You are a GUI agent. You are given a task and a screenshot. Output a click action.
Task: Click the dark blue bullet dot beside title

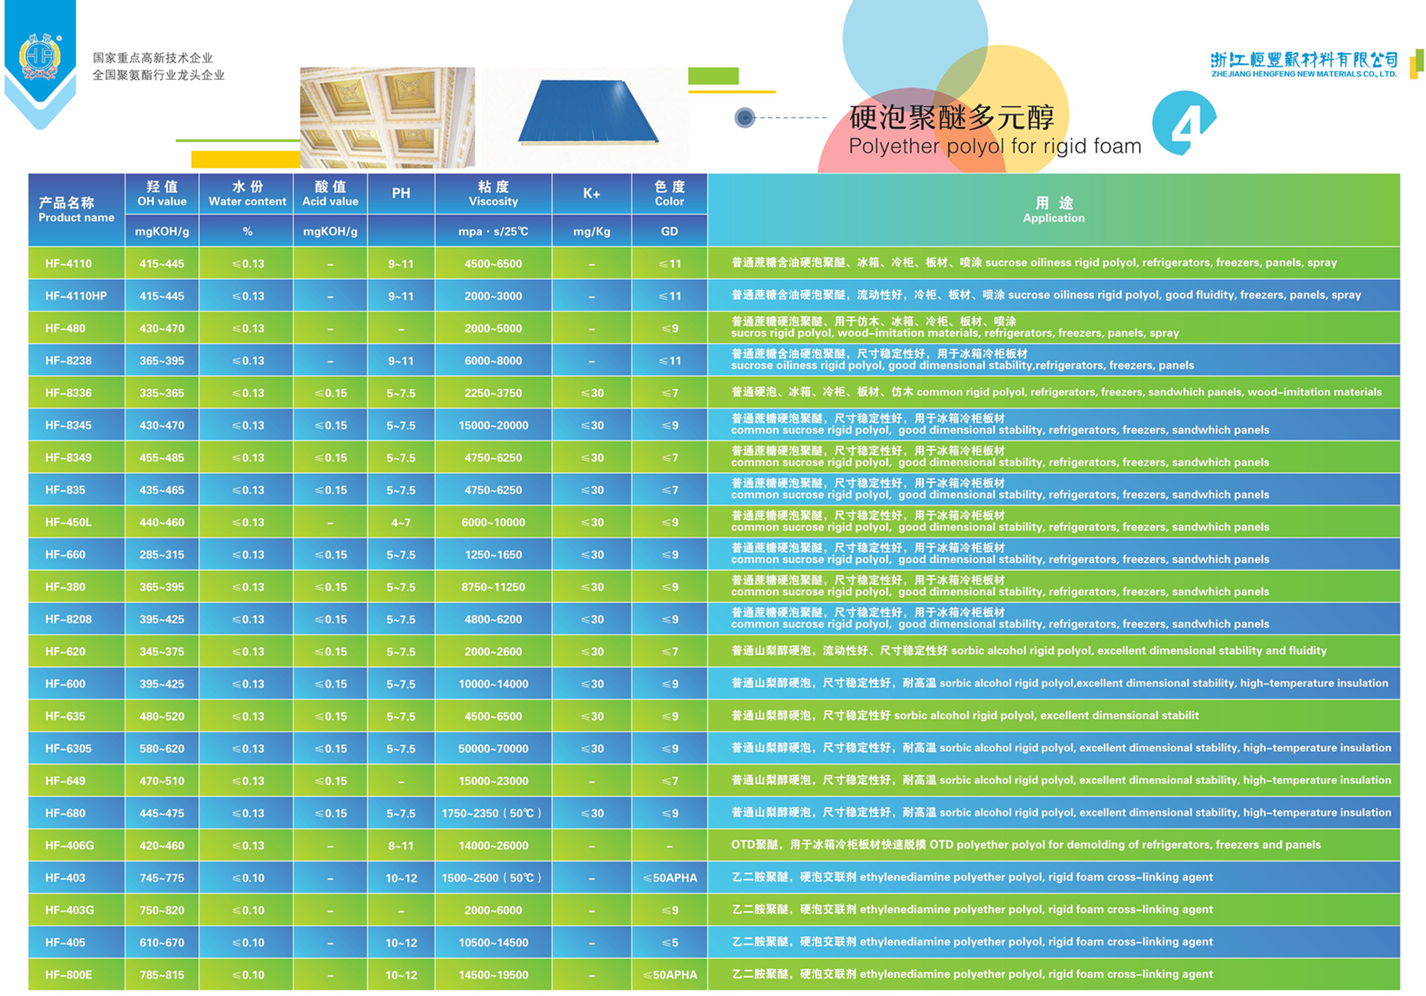pyautogui.click(x=744, y=118)
